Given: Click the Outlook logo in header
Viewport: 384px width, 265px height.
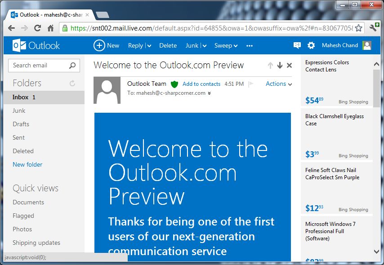Looking at the screenshot, I should coord(36,45).
